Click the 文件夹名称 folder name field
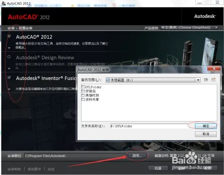The height and width of the screenshot is (175, 224). (152, 126)
